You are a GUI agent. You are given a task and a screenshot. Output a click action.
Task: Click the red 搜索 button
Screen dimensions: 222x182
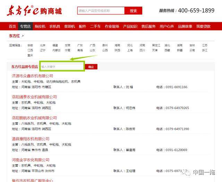pos(133,11)
